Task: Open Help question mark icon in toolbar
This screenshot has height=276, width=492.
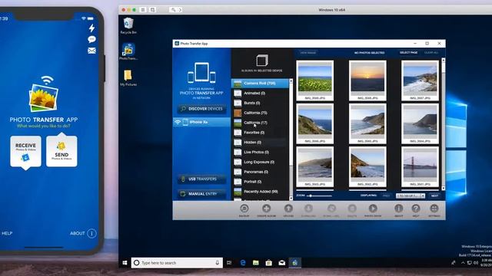Action: pos(416,209)
